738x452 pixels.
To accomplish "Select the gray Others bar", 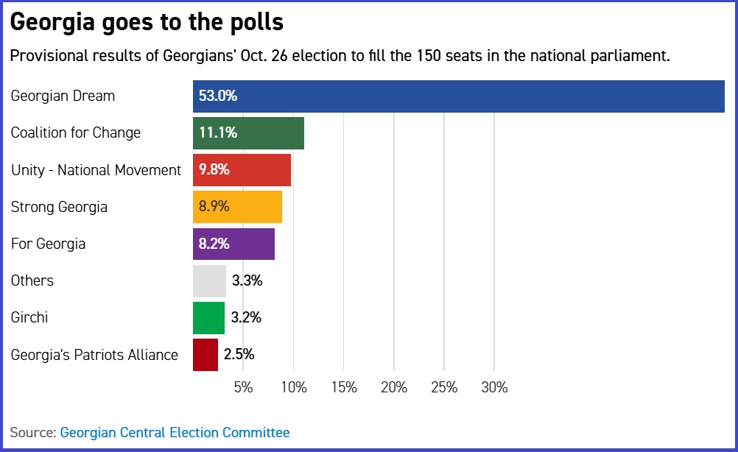I will [209, 280].
